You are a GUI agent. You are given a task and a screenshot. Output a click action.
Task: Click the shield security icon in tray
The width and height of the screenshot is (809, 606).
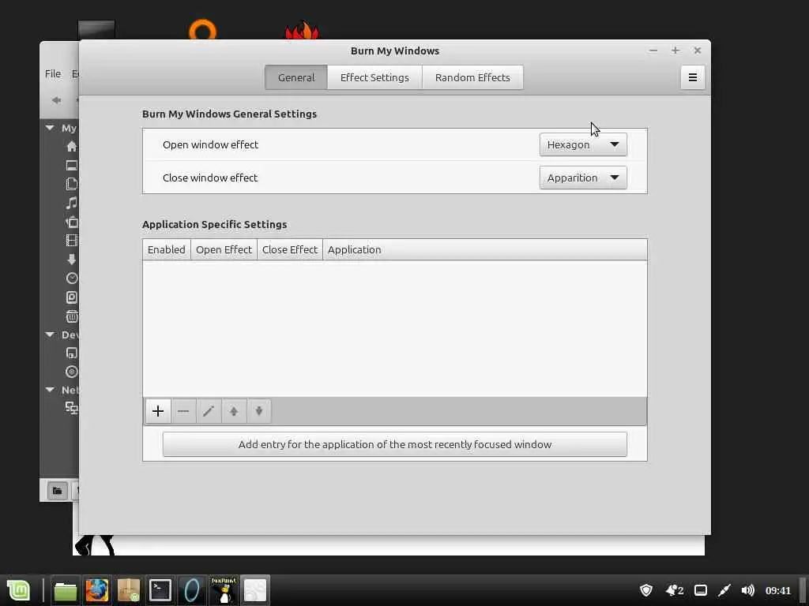pyautogui.click(x=646, y=590)
